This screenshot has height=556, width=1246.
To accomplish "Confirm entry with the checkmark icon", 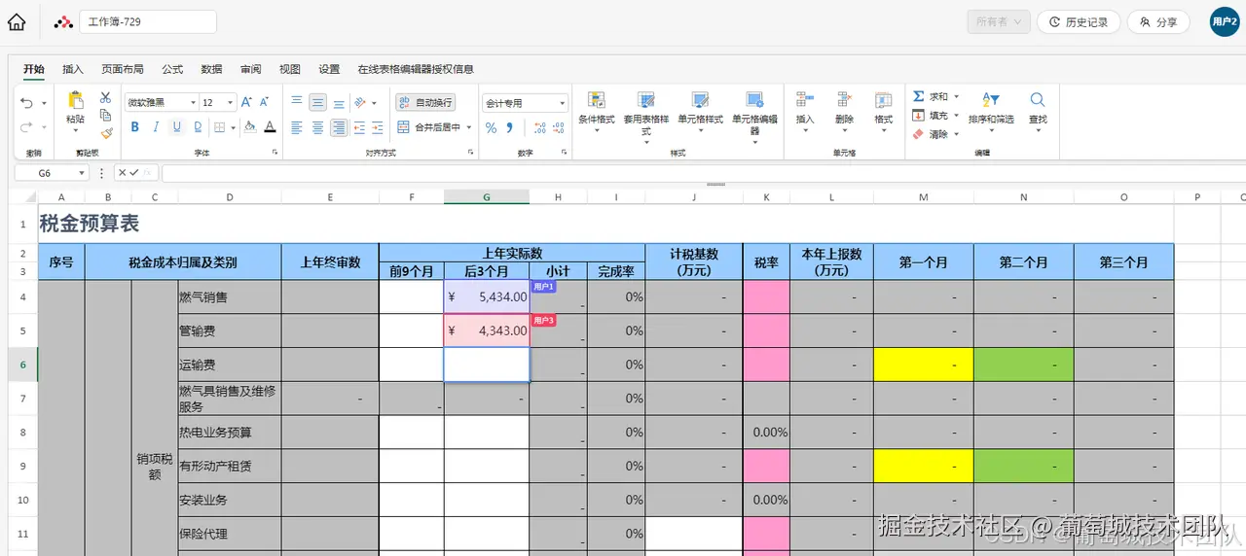I will point(134,173).
